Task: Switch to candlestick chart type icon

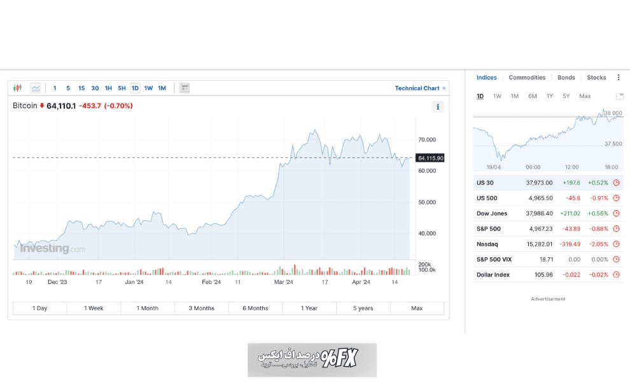Action: click(17, 88)
